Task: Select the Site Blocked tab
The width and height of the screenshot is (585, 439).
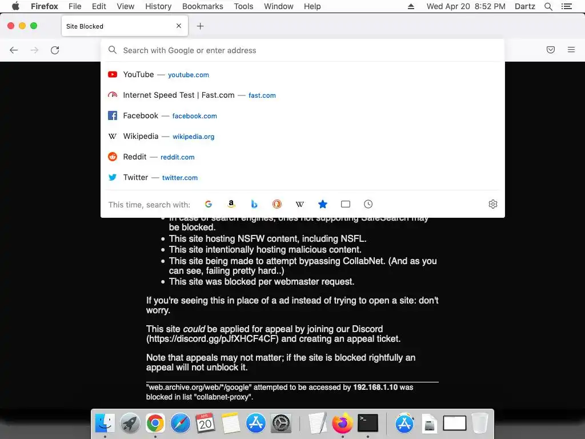Action: (125, 26)
